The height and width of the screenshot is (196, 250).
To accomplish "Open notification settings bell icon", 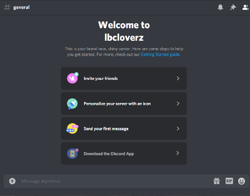I will click(220, 7).
